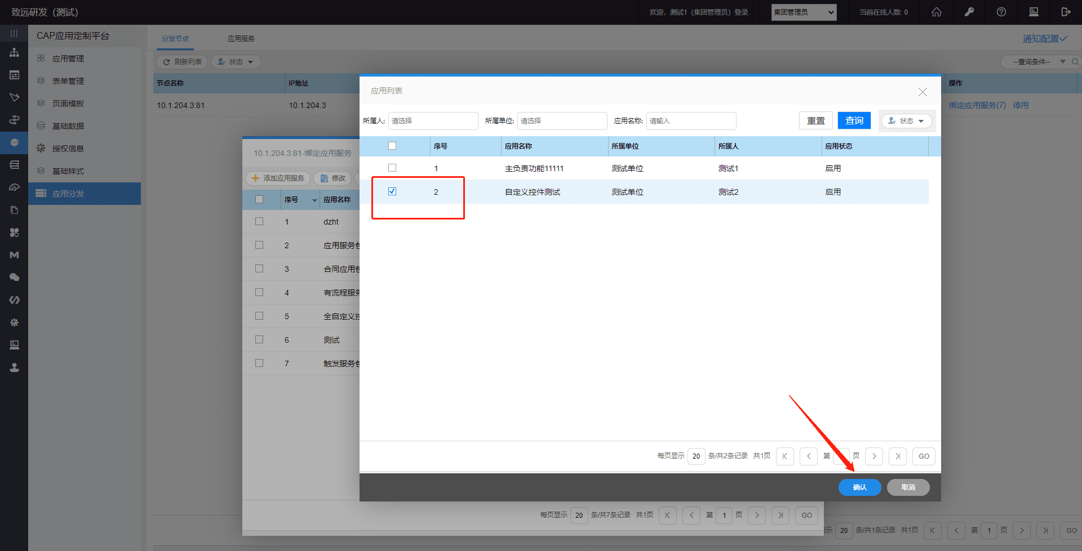Open 页面模板 in the side menu
This screenshot has height=551, width=1082.
point(85,104)
